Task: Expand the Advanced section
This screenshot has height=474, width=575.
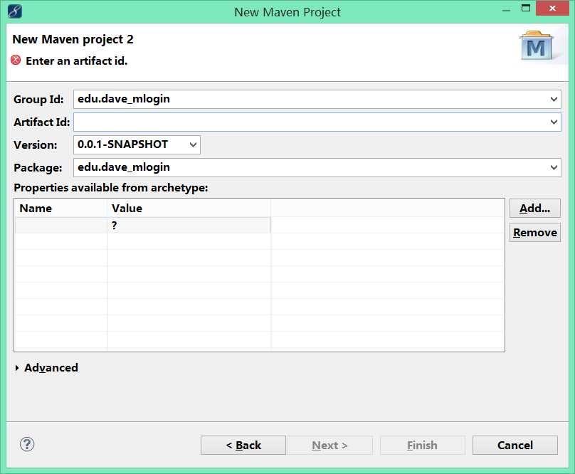Action: (x=17, y=368)
